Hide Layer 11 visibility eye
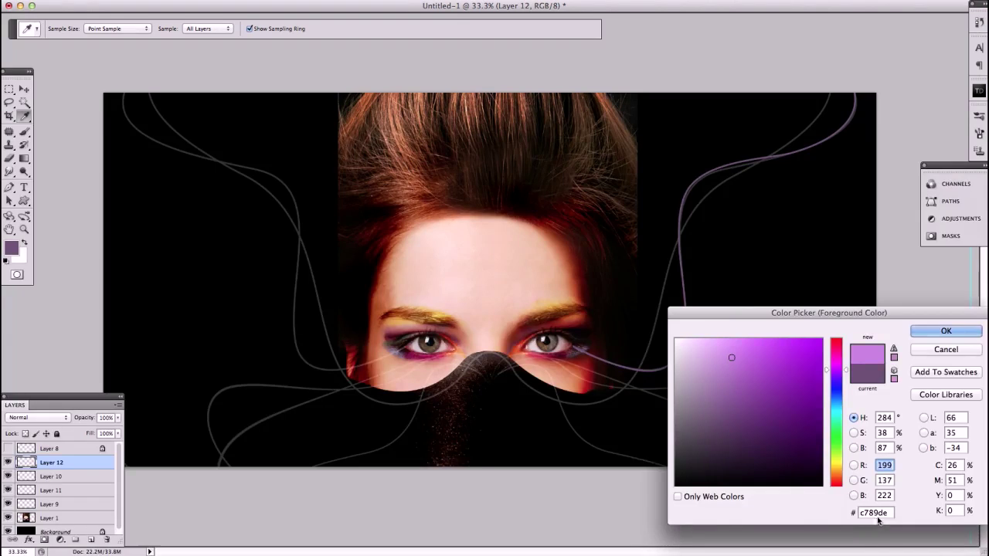Image resolution: width=989 pixels, height=556 pixels. pyautogui.click(x=8, y=490)
